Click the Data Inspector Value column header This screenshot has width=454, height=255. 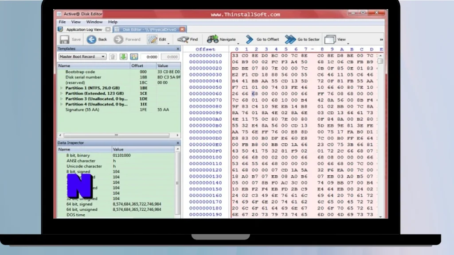pyautogui.click(x=143, y=150)
